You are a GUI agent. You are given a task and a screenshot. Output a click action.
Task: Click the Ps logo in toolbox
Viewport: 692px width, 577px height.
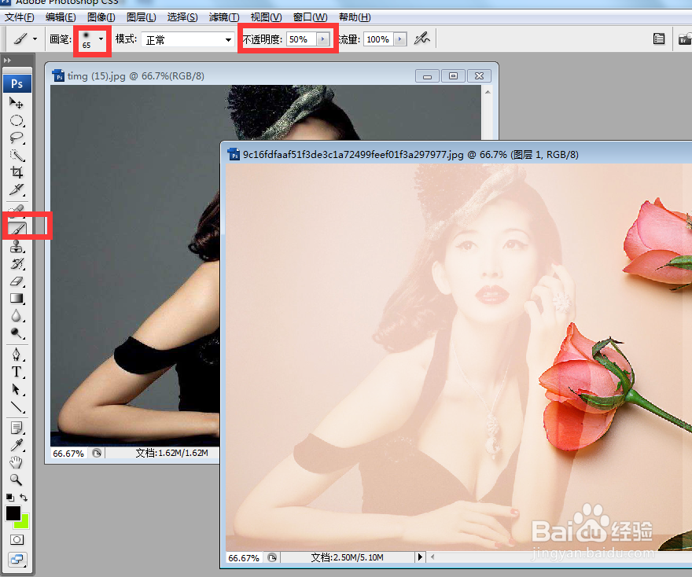click(x=17, y=83)
